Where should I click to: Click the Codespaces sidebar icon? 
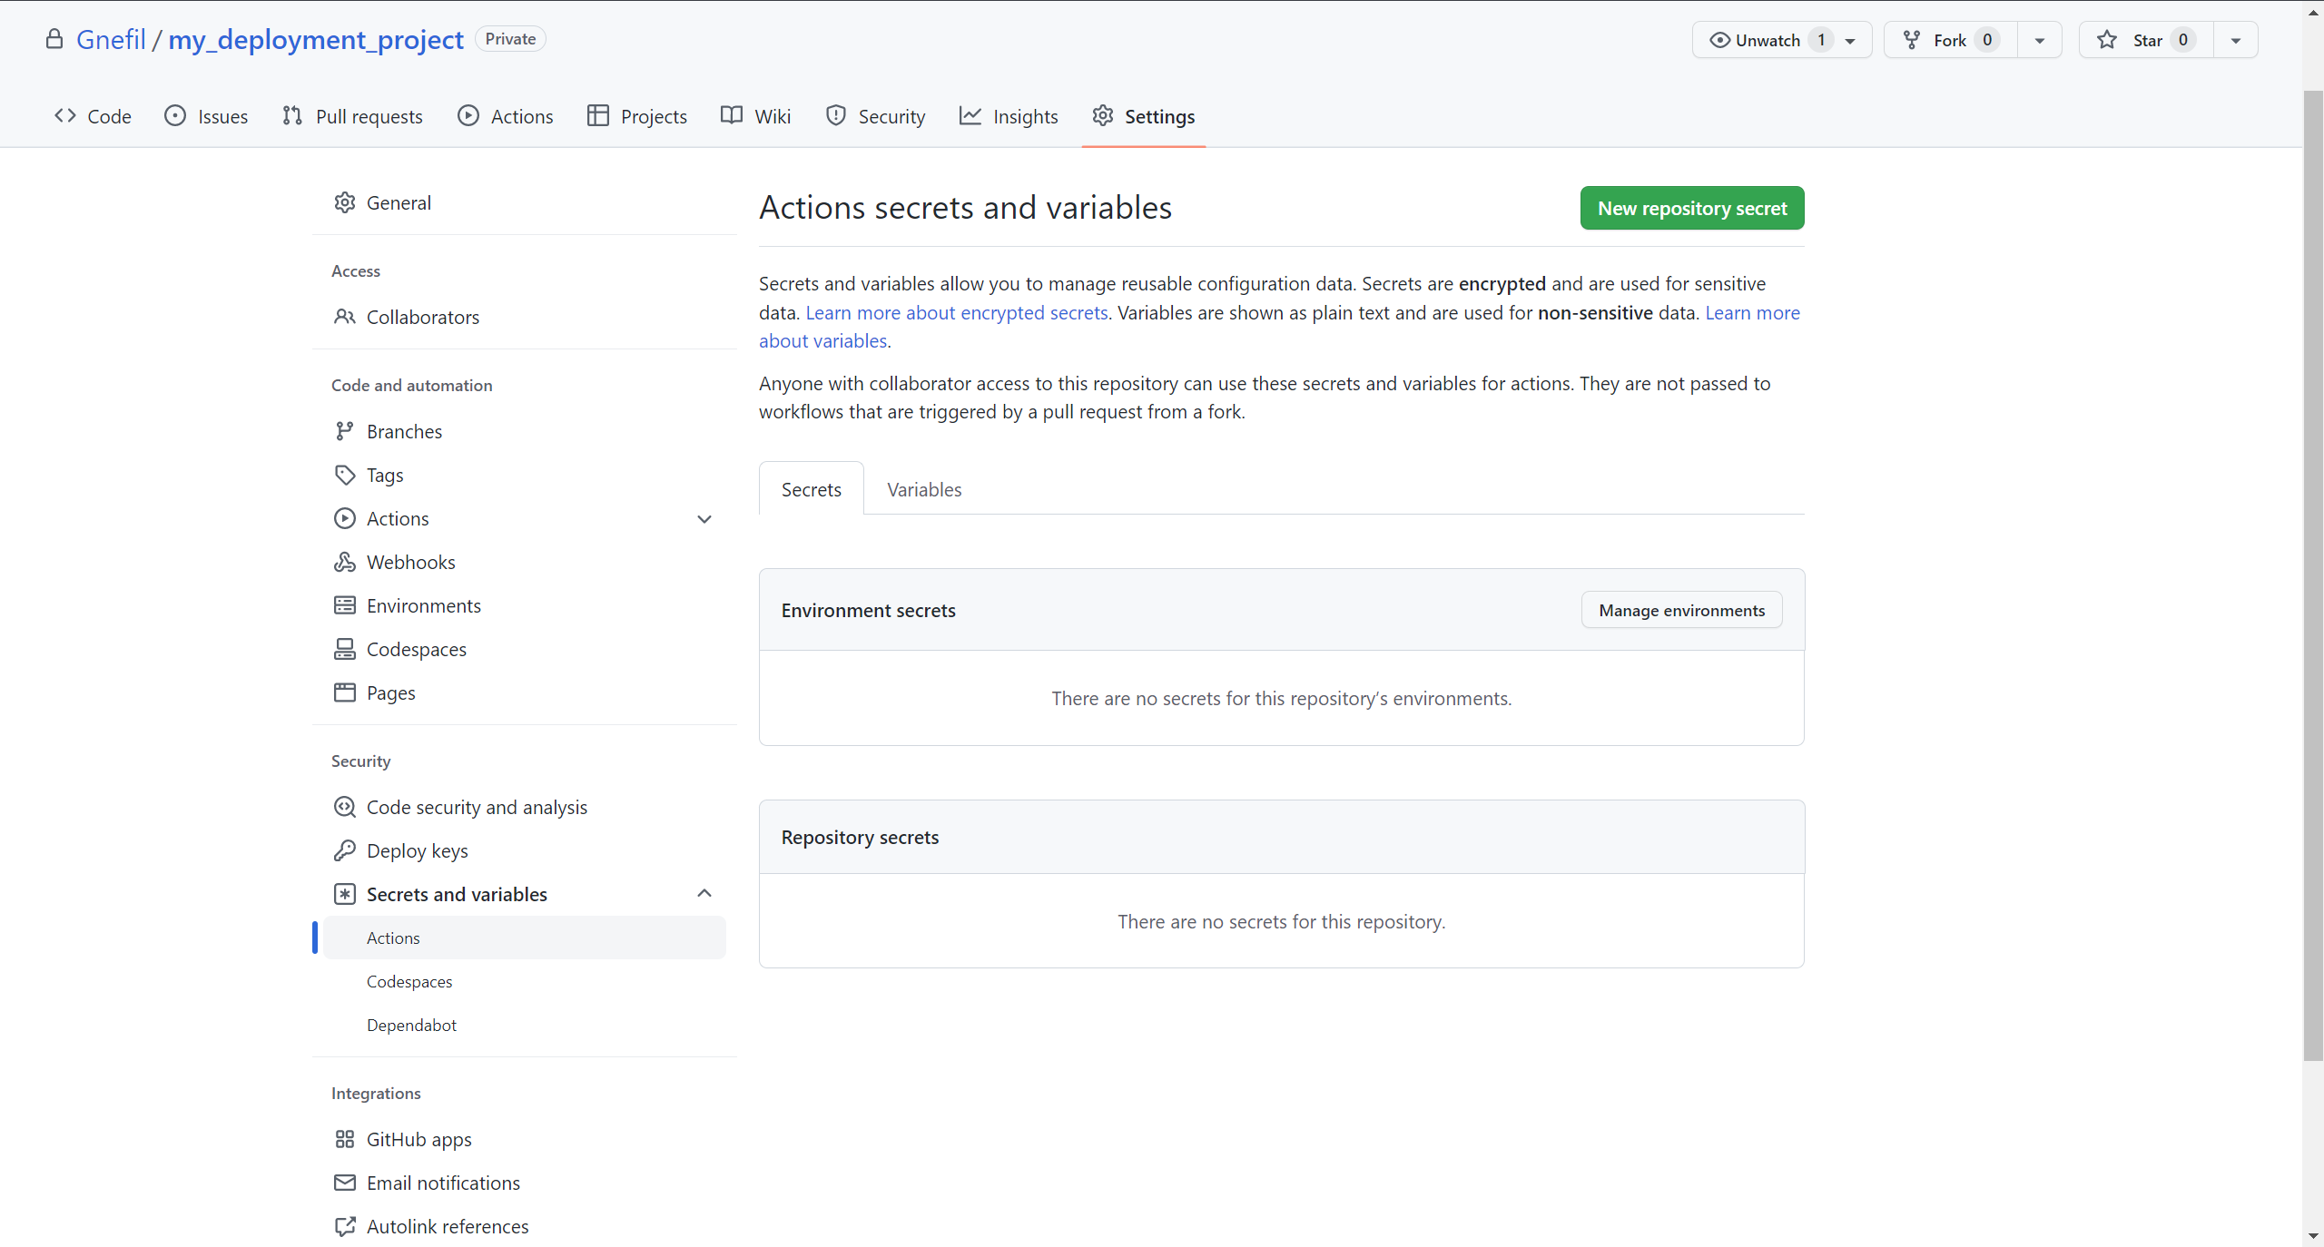click(344, 649)
